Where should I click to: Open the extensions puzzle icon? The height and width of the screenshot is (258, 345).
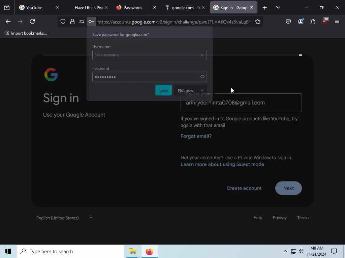313,21
